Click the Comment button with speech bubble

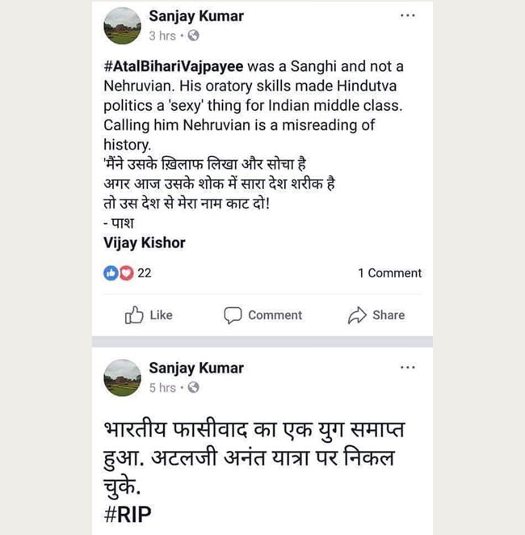263,315
